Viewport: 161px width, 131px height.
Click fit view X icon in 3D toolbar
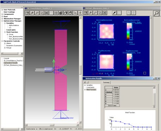tap(47, 13)
